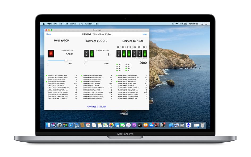Viewport: 251px width, 157px height.
Task: Go to the Home link
Action: pos(49,34)
